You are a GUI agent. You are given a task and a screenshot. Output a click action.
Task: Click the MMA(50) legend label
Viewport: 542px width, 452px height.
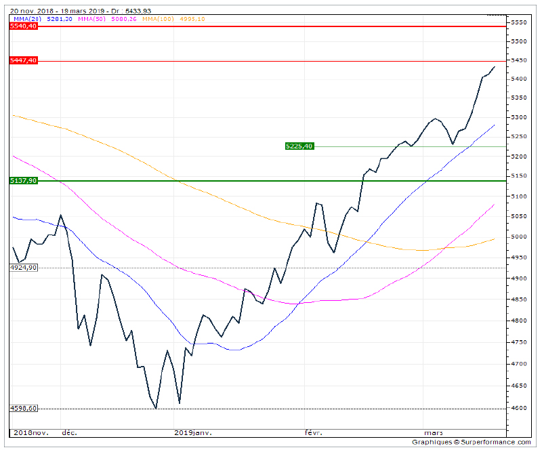[91, 19]
